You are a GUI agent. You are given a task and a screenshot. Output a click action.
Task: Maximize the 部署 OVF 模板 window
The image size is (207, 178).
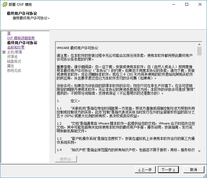187,4
